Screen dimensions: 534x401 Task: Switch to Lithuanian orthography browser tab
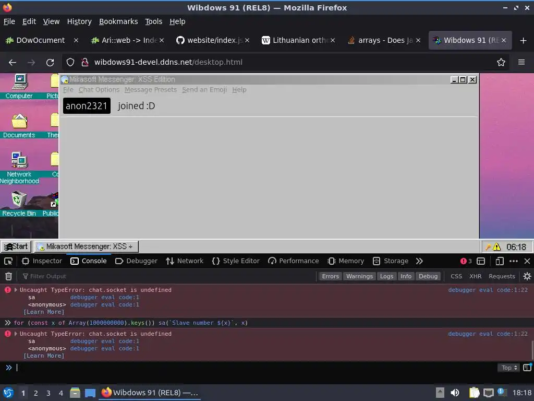[298, 41]
